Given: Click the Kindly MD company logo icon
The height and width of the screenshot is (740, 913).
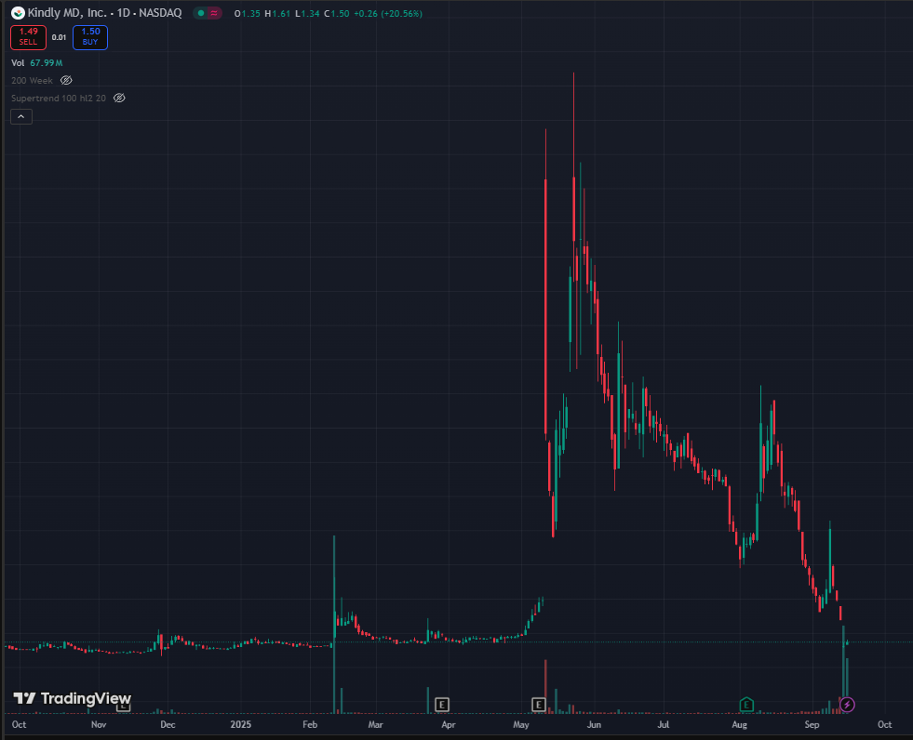Looking at the screenshot, I should pyautogui.click(x=17, y=14).
